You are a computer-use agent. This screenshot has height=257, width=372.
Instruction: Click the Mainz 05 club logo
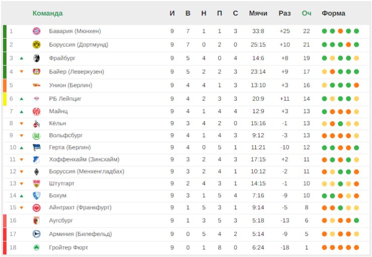(x=37, y=111)
